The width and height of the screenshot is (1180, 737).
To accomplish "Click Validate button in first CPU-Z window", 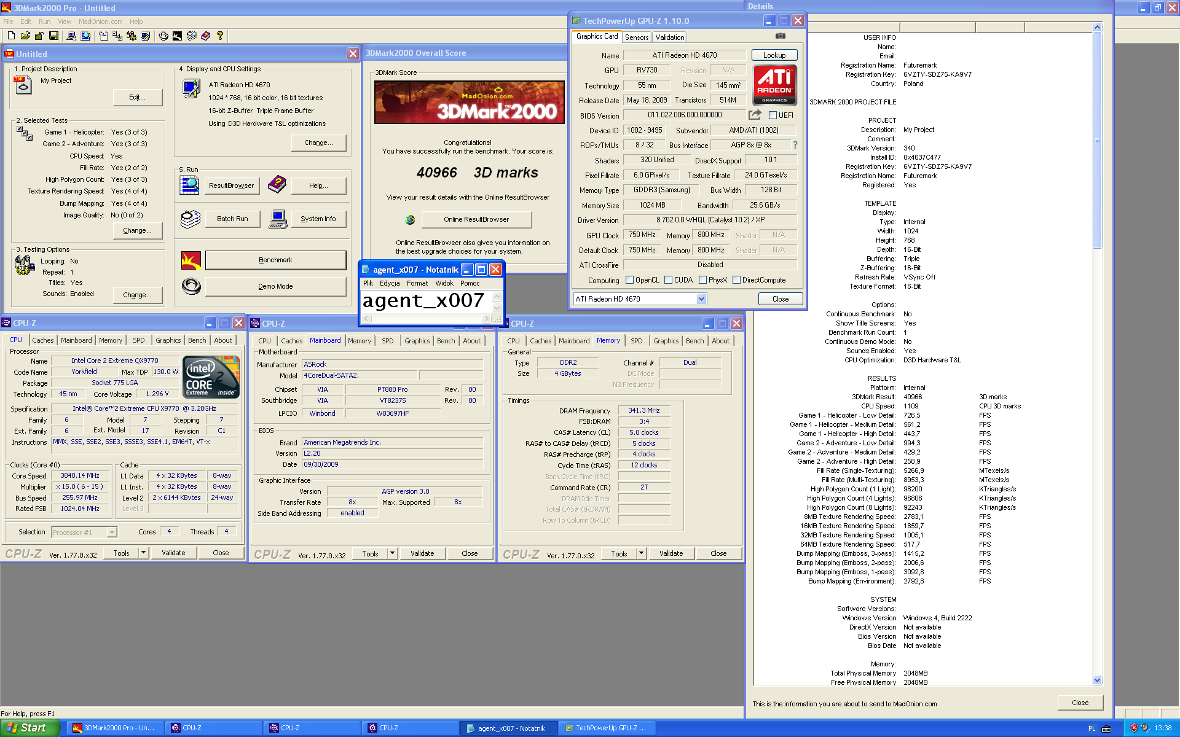I will pos(173,553).
